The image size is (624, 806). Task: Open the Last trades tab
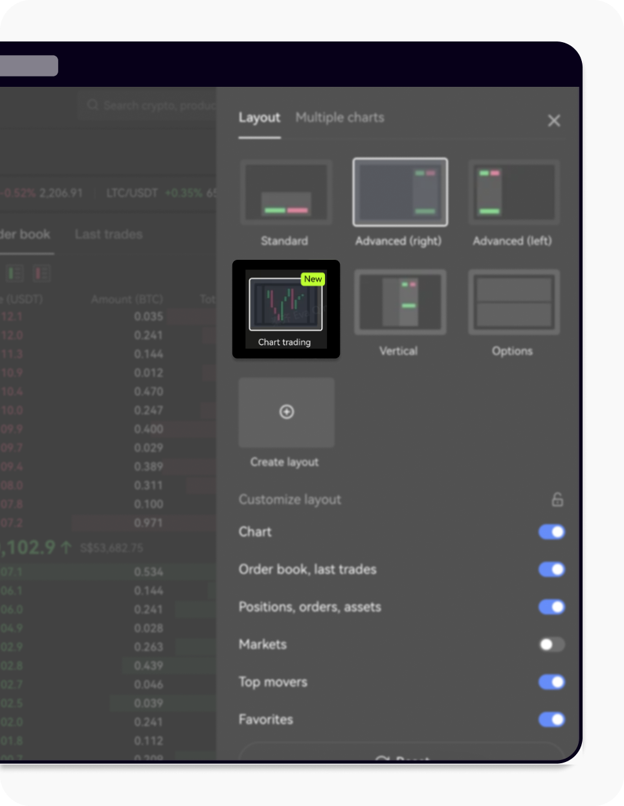click(109, 235)
